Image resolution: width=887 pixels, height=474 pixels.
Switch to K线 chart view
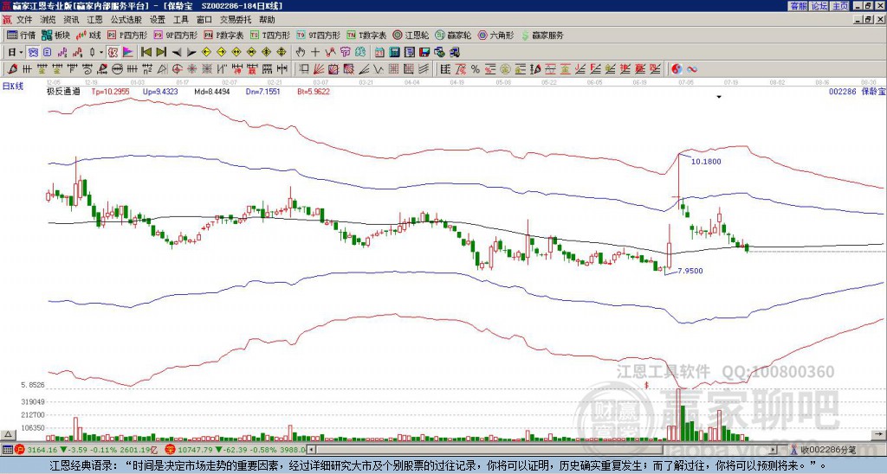[x=88, y=35]
